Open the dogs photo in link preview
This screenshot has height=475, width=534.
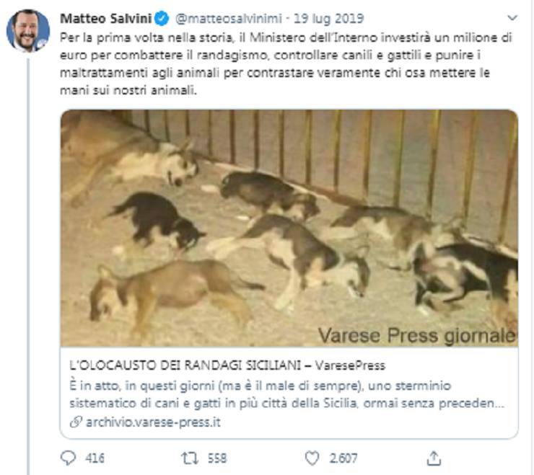pyautogui.click(x=289, y=228)
